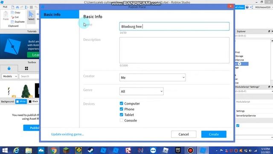Show hidden tray icons arrow
The image size is (273, 154).
point(217,151)
